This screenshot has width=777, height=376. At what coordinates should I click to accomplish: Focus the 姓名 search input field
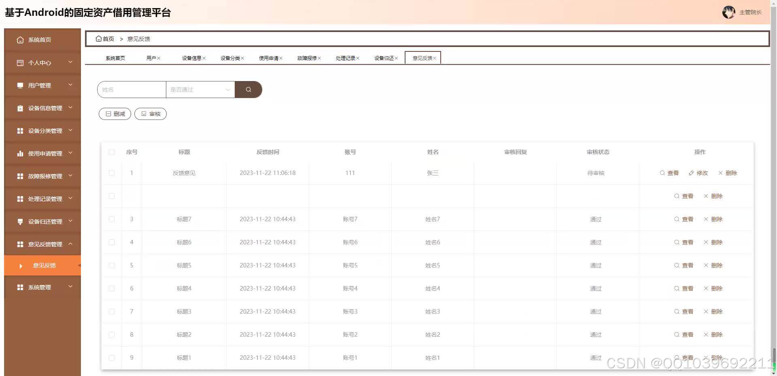pos(132,90)
